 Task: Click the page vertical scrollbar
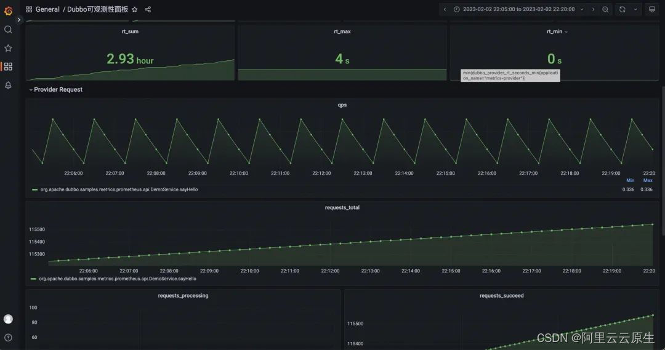pyautogui.click(x=663, y=161)
